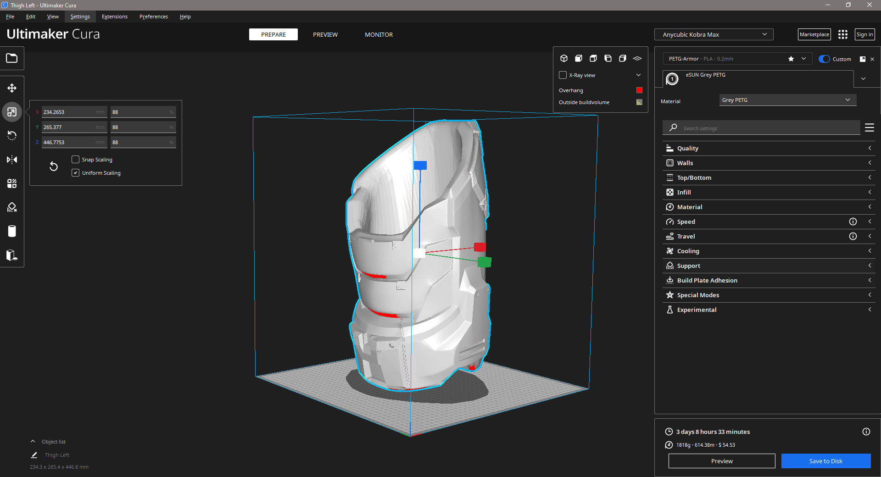This screenshot has height=477, width=881.
Task: Open file with folder icon
Action: 12,58
